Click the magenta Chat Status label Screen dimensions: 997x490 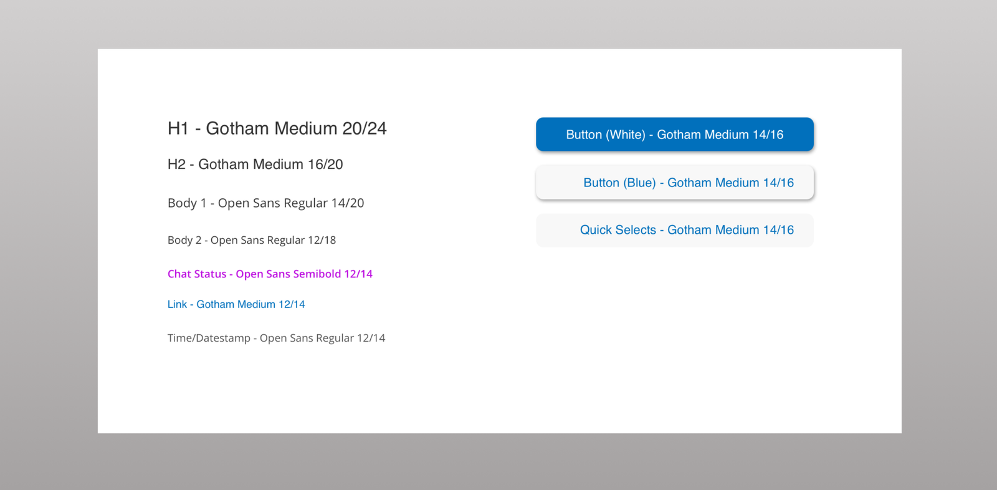click(x=270, y=274)
